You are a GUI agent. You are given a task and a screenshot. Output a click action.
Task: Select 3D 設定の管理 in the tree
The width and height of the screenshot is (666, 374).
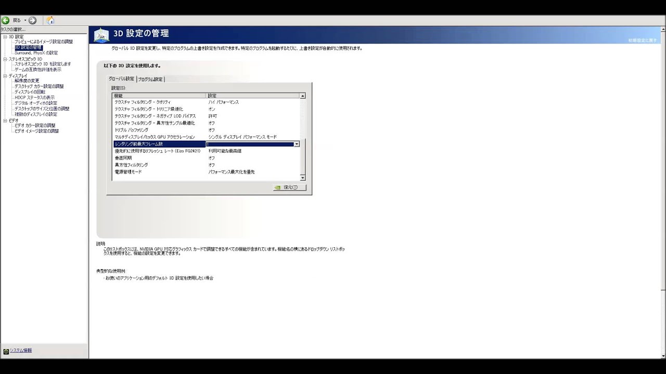28,47
